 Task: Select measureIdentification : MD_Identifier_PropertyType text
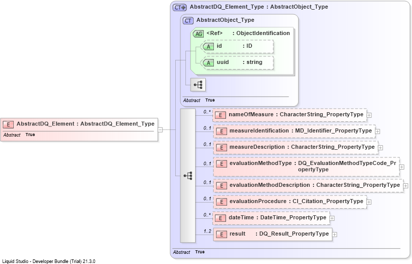tap(301, 131)
